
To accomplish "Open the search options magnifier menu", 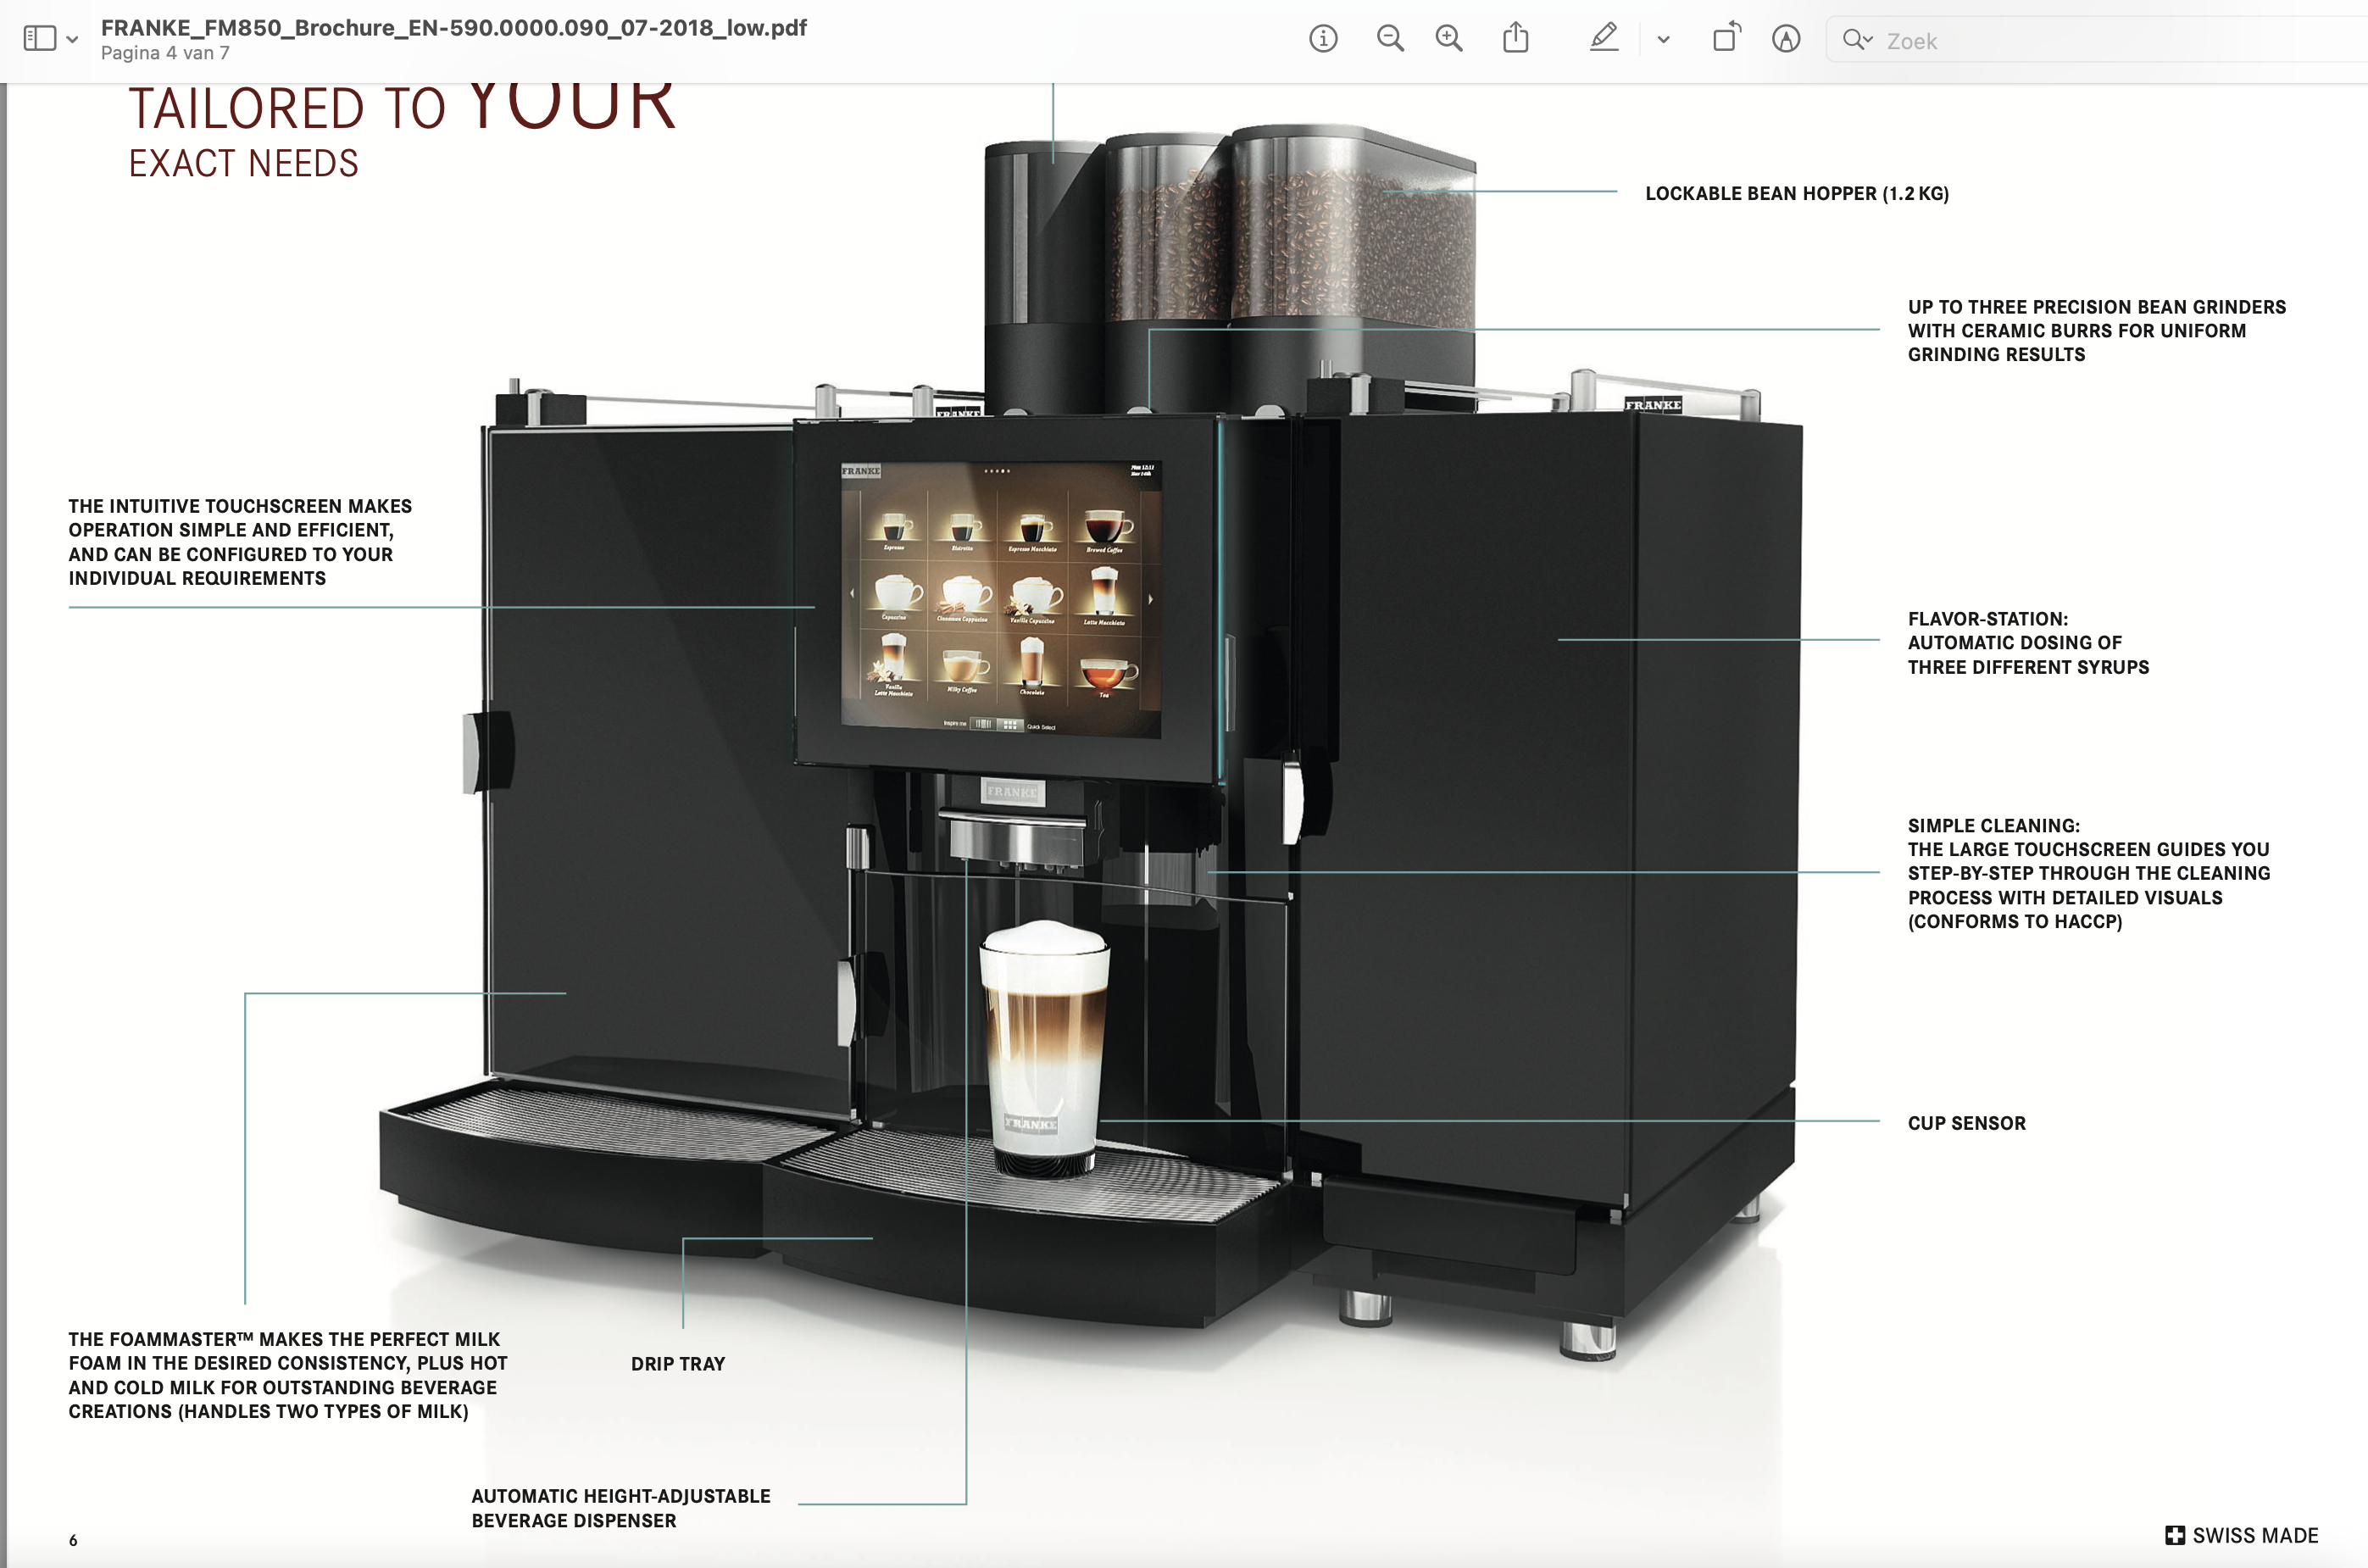I will pos(1857,40).
